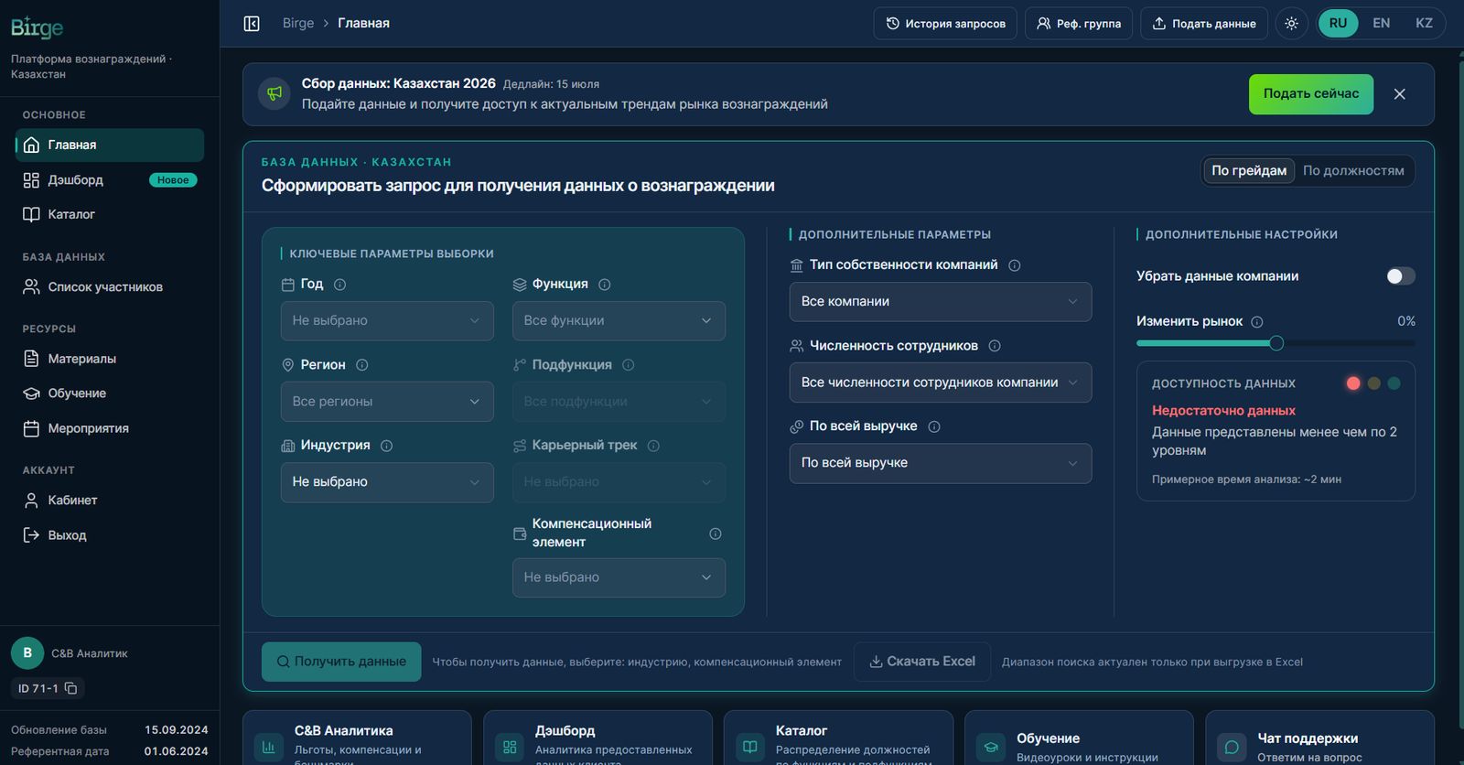Select the По грейдам option
Image resolution: width=1464 pixels, height=765 pixels.
(x=1248, y=171)
